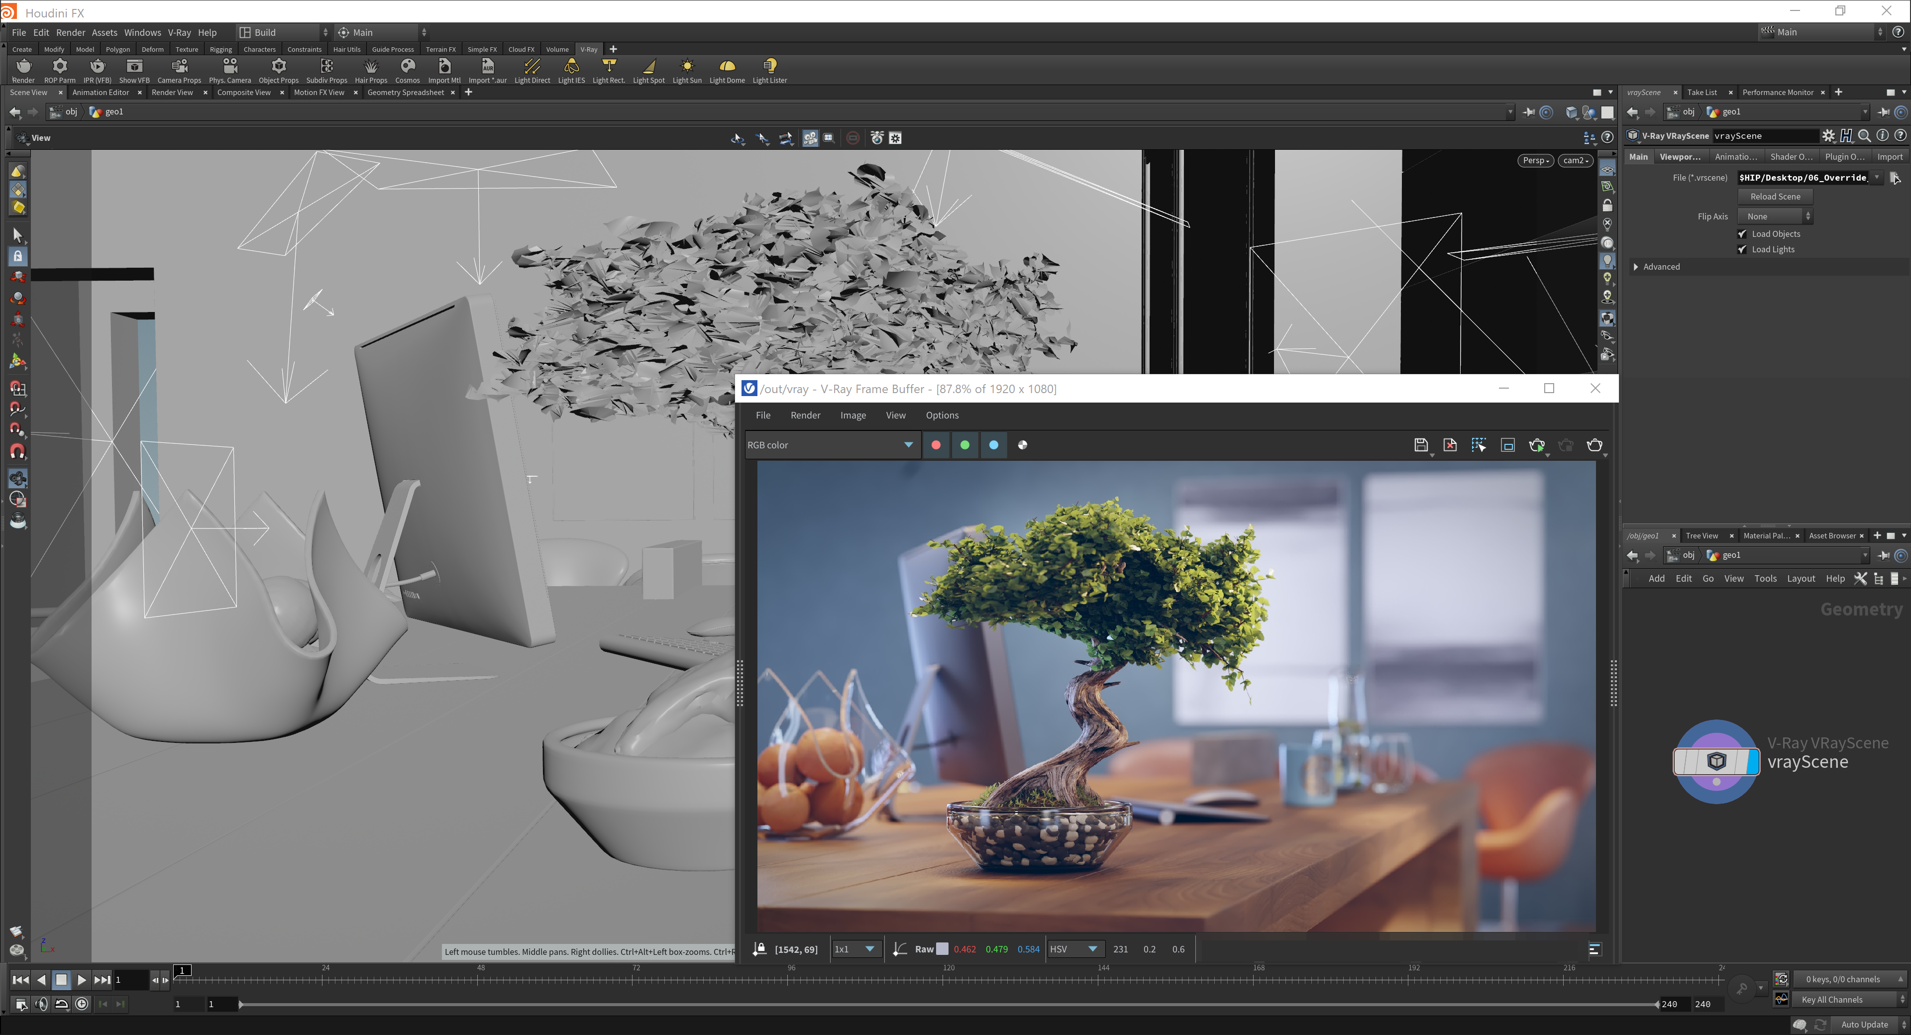
Task: Add a Light Sun from shelf
Action: 687,71
